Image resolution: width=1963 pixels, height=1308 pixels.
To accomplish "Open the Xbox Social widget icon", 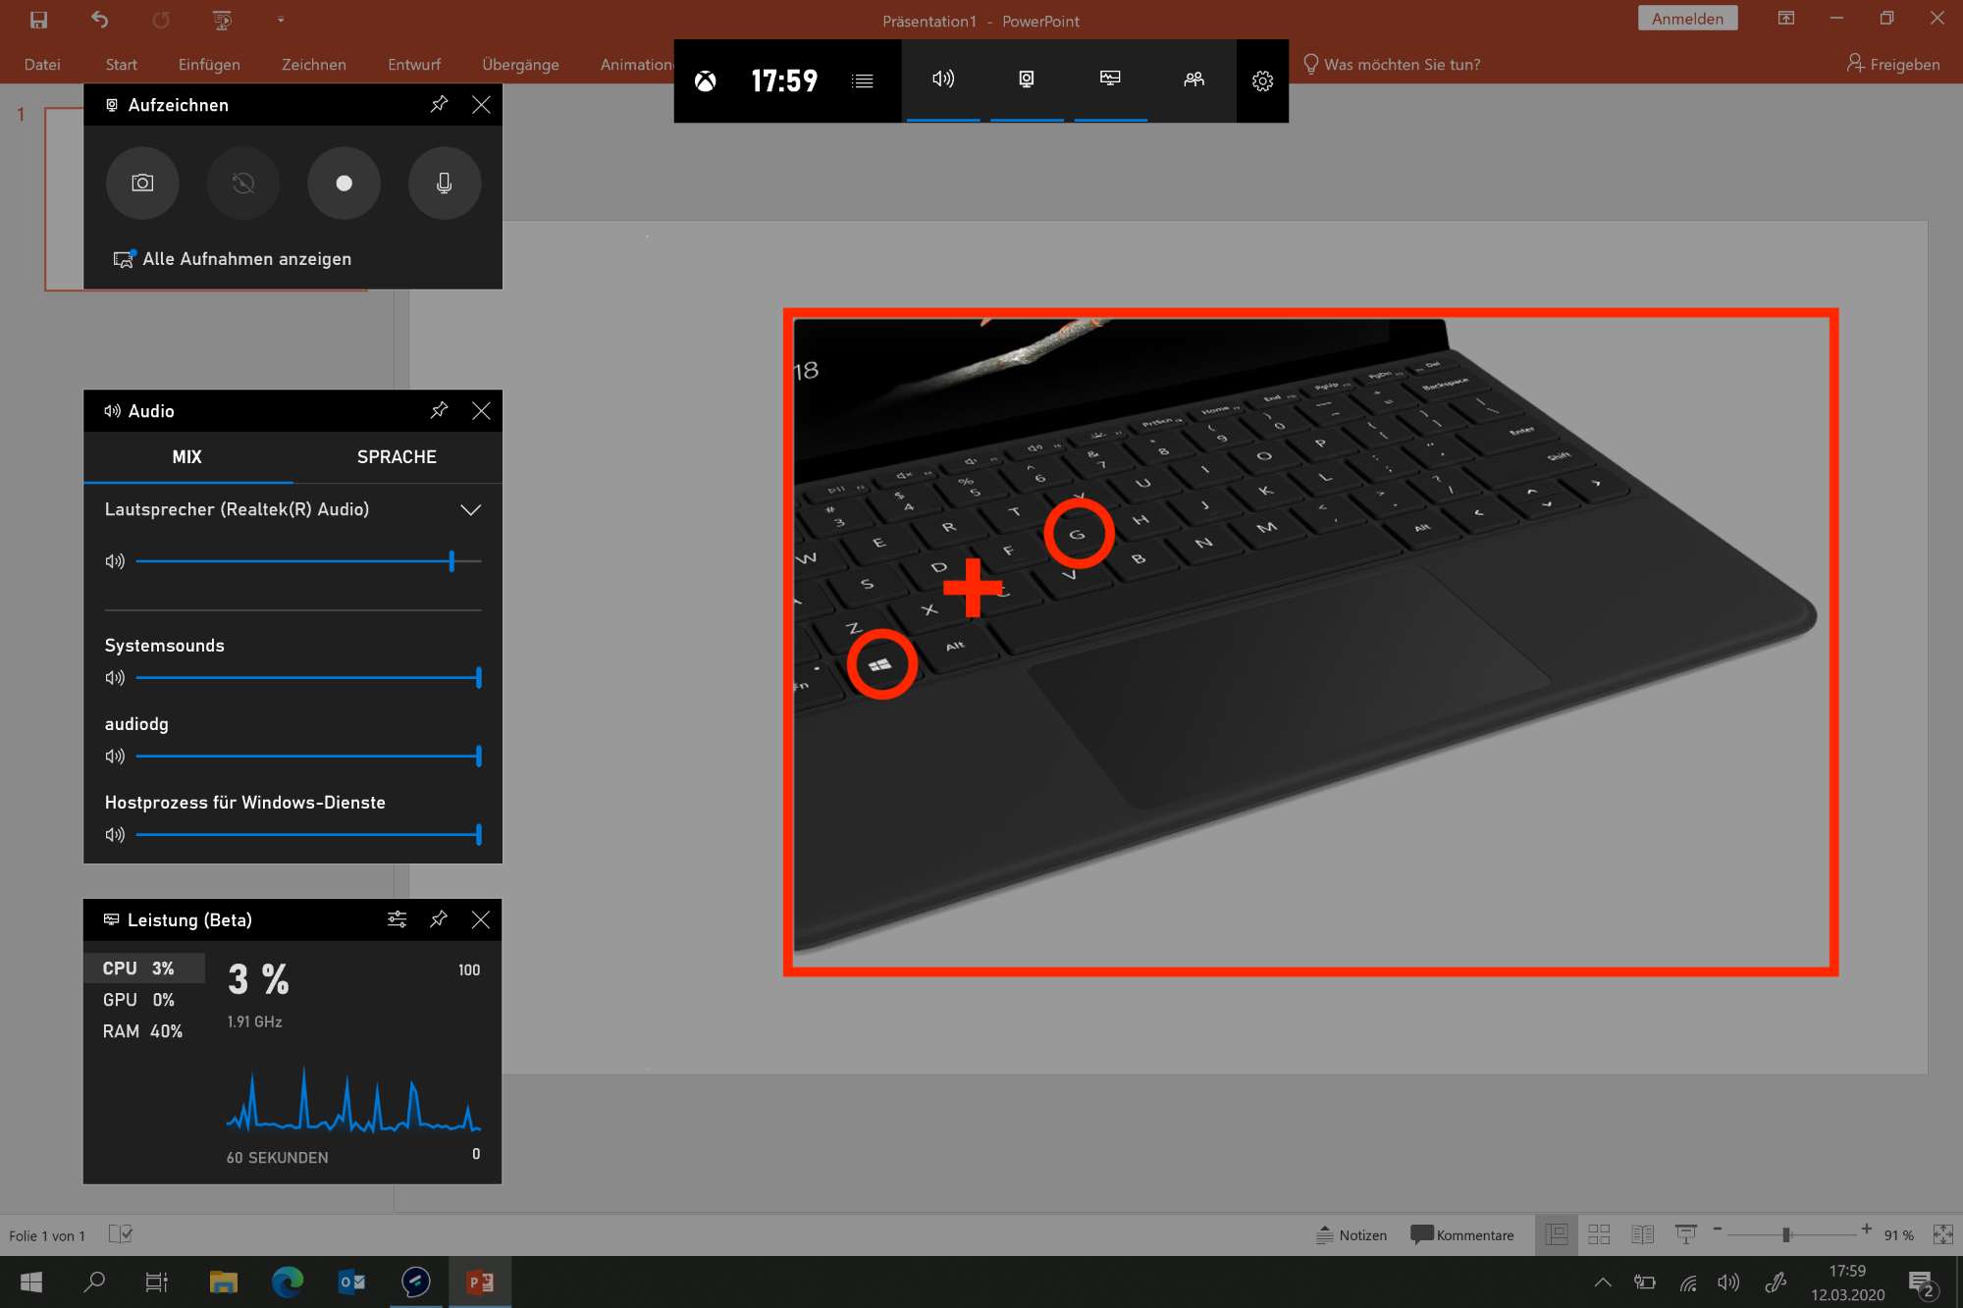I will (x=1194, y=79).
